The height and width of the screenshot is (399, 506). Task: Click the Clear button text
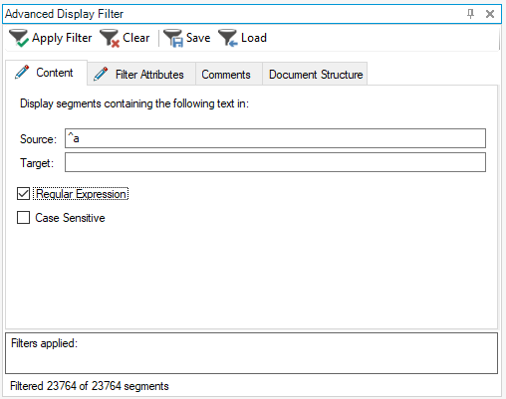pos(136,38)
